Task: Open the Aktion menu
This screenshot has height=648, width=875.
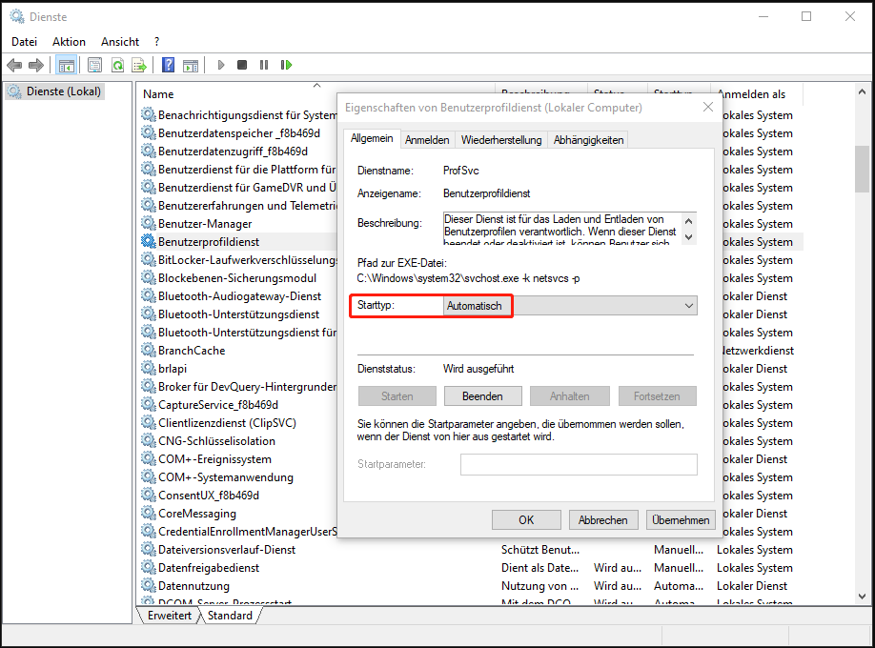Action: [x=68, y=41]
